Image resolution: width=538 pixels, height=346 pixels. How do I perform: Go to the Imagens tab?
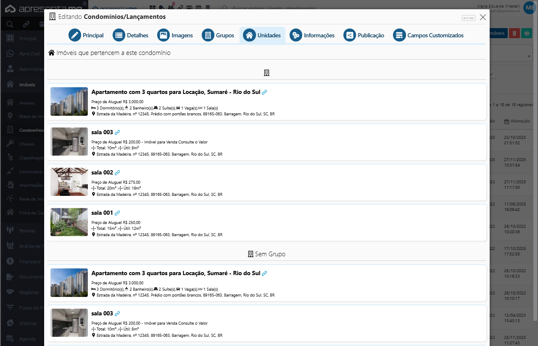(175, 35)
